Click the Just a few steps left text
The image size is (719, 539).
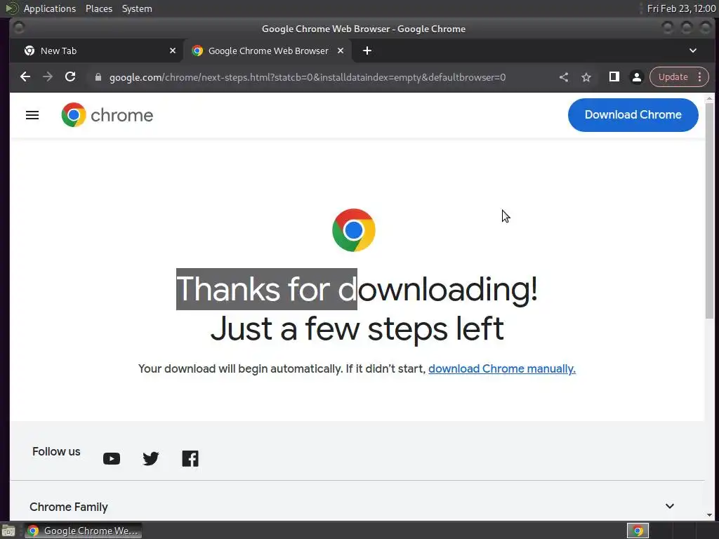[357, 329]
